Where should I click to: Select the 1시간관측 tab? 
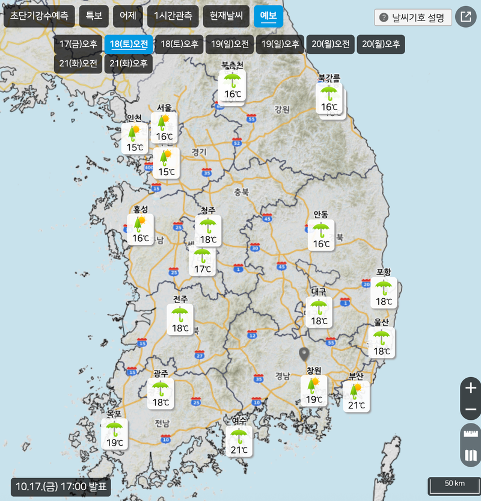(x=173, y=16)
